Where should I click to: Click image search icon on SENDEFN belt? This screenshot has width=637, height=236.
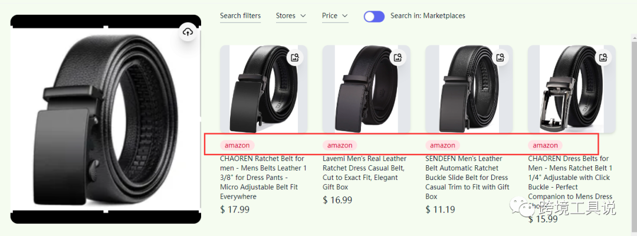[500, 58]
